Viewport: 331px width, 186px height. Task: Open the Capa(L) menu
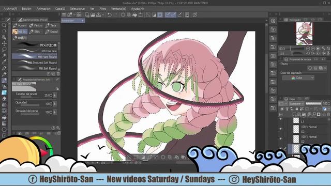tap(60, 9)
